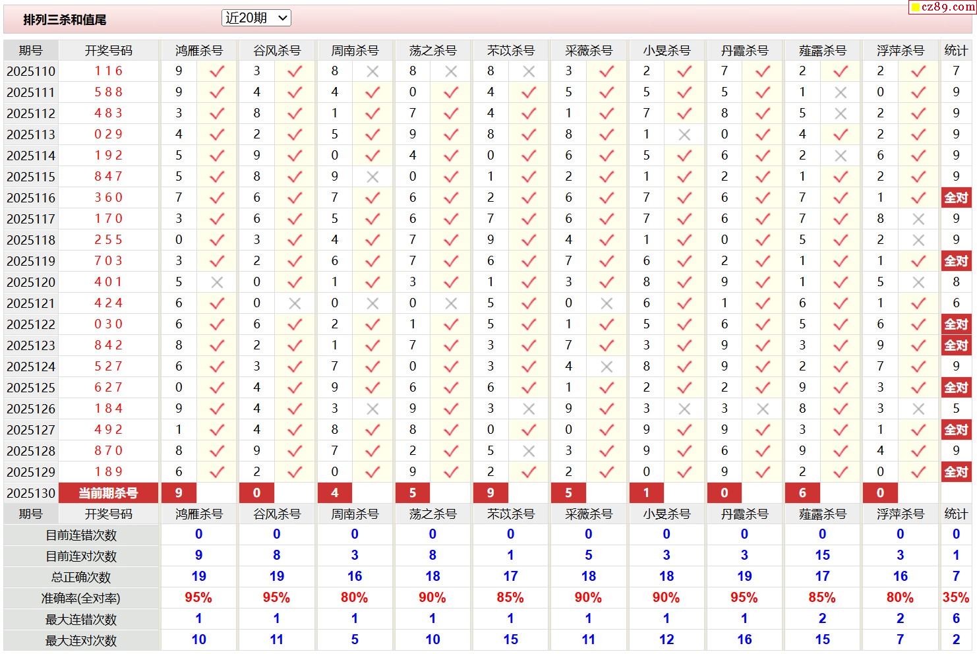Click the 总正确次数 value 7 in 统计 column
Viewport: 977px width, 654px height.
956,577
